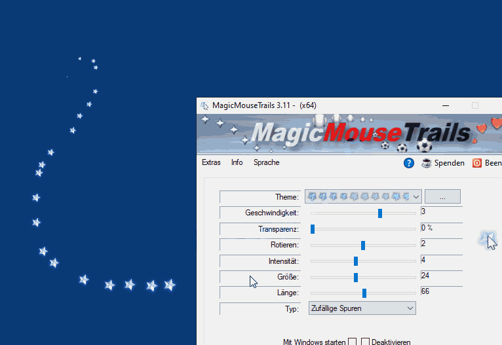Click the Geschwindigkeit slider handle
This screenshot has width=502, height=345.
380,213
